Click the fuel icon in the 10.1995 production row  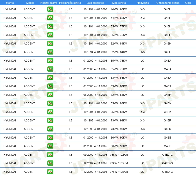[x=50, y=120]
